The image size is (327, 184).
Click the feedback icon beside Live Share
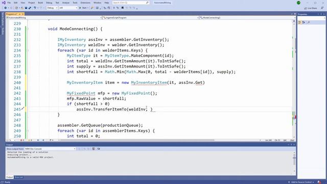pyautogui.click(x=322, y=8)
